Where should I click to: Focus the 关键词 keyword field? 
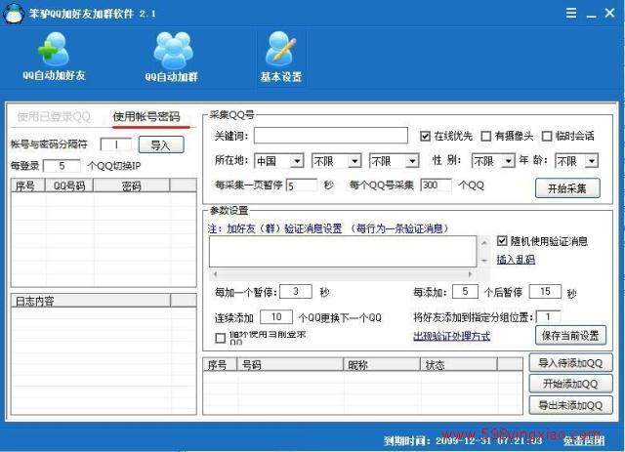[331, 136]
